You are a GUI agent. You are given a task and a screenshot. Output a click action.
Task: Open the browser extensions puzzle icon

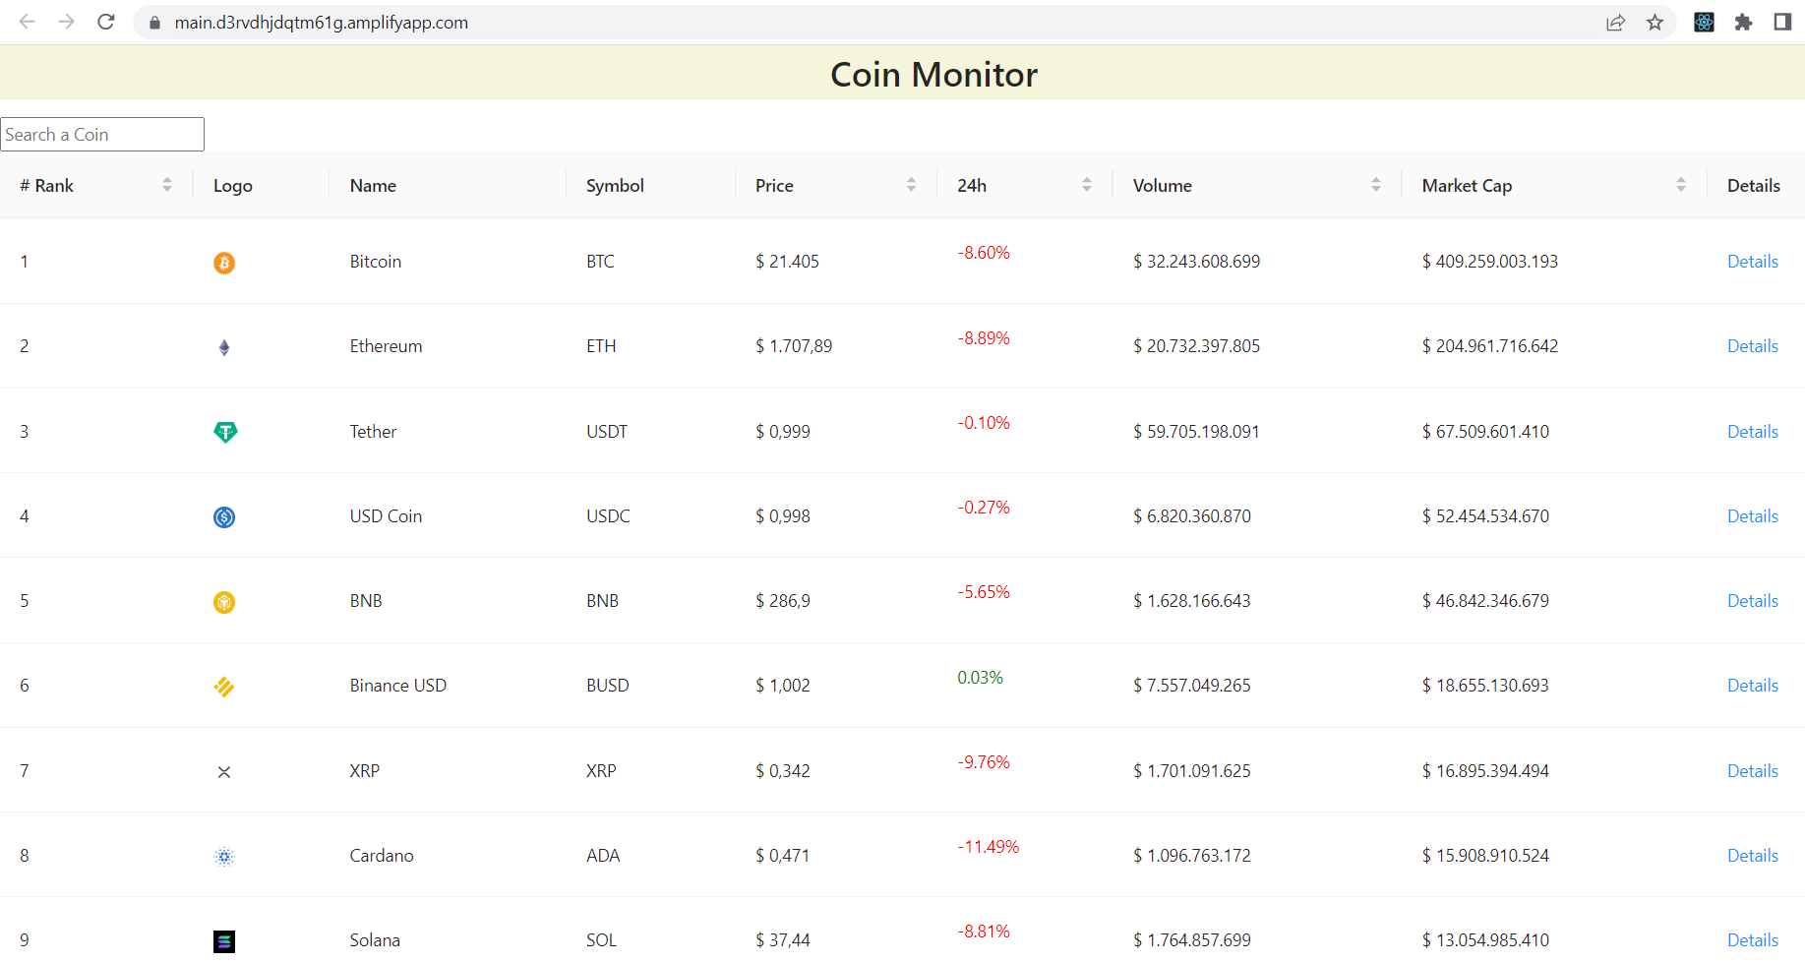coord(1744,22)
